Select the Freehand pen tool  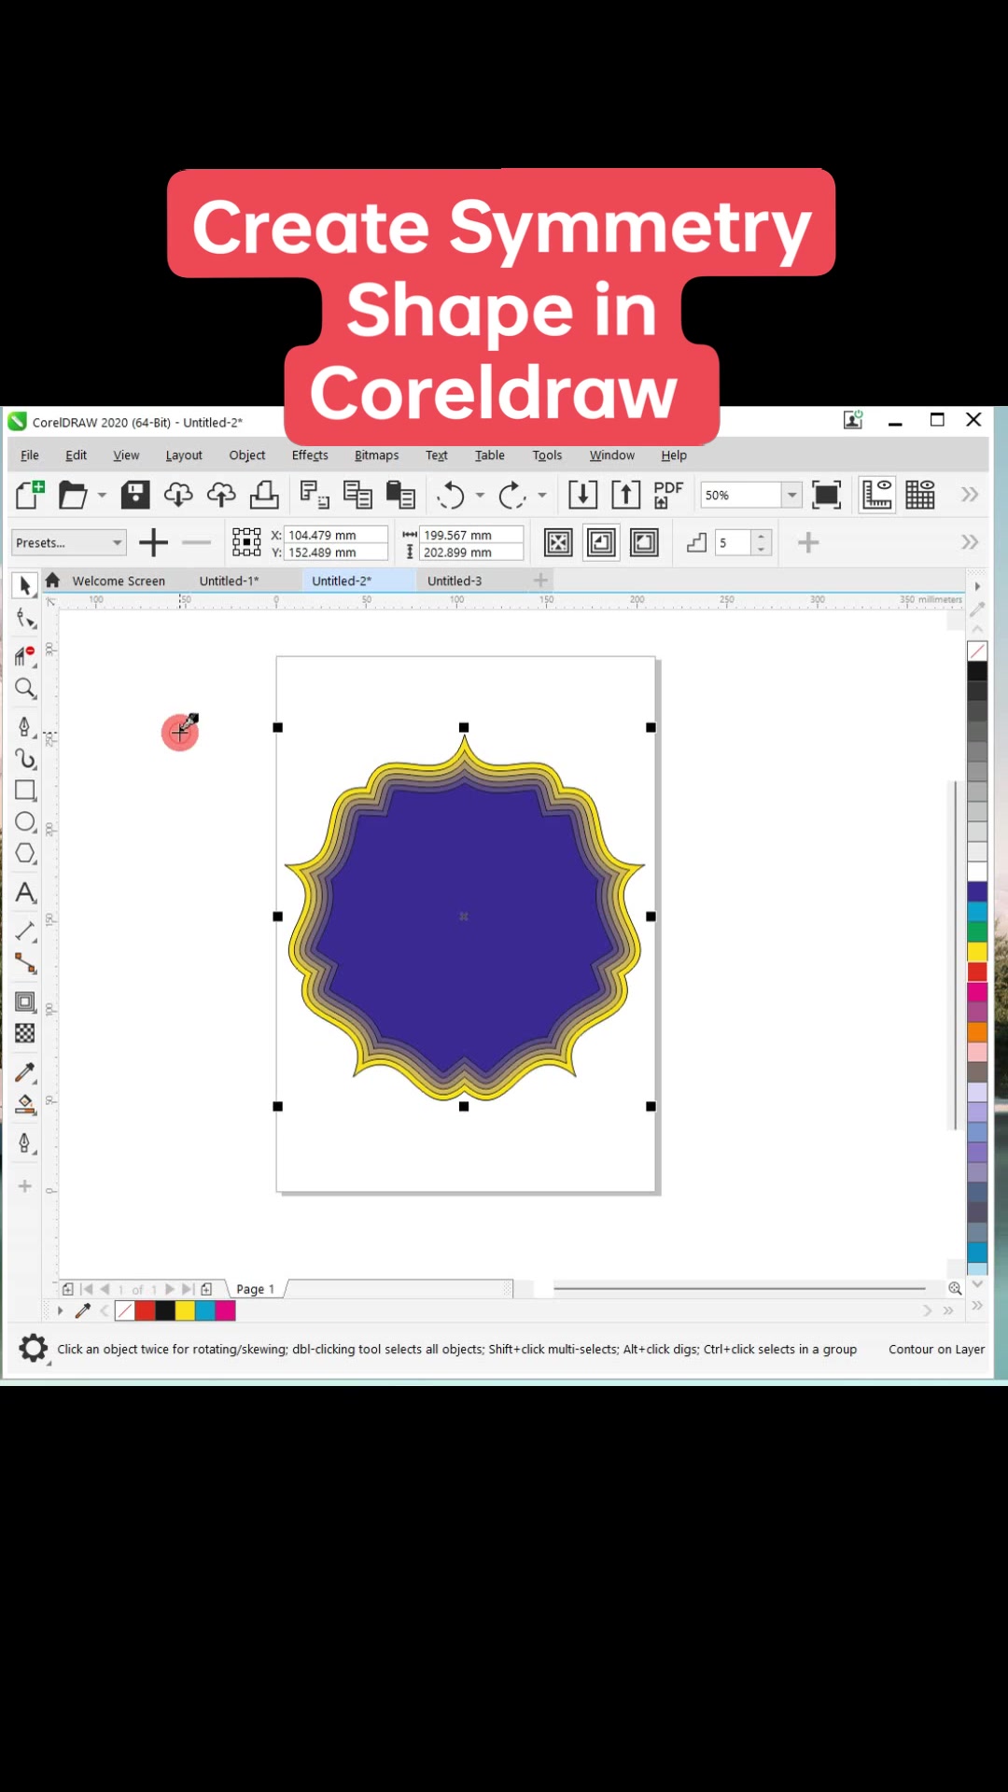[25, 727]
